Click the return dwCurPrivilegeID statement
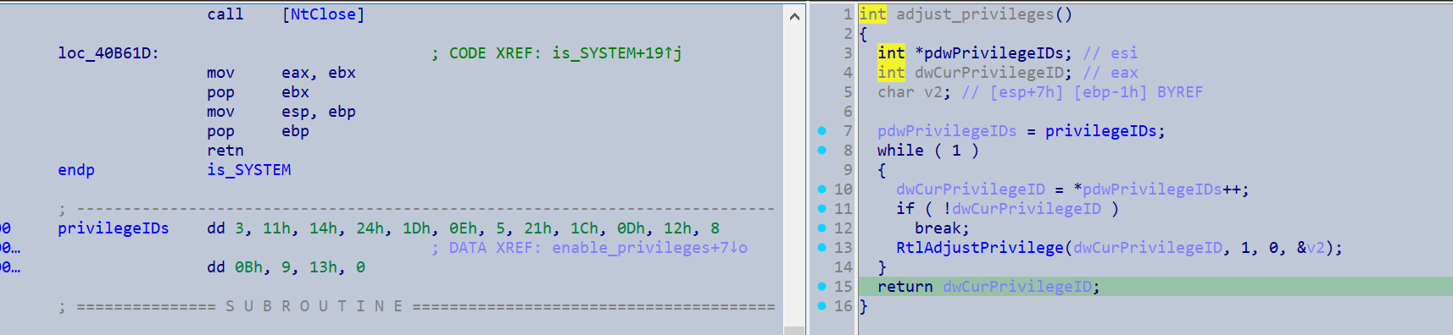The width and height of the screenshot is (1453, 335). (x=989, y=287)
